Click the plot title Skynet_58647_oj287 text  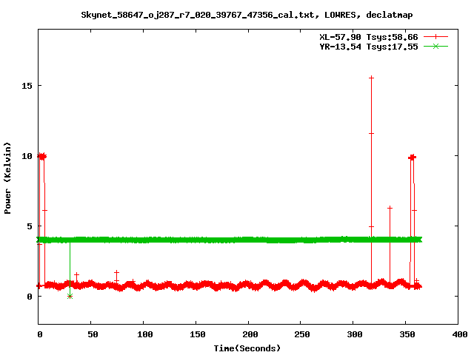(x=247, y=15)
